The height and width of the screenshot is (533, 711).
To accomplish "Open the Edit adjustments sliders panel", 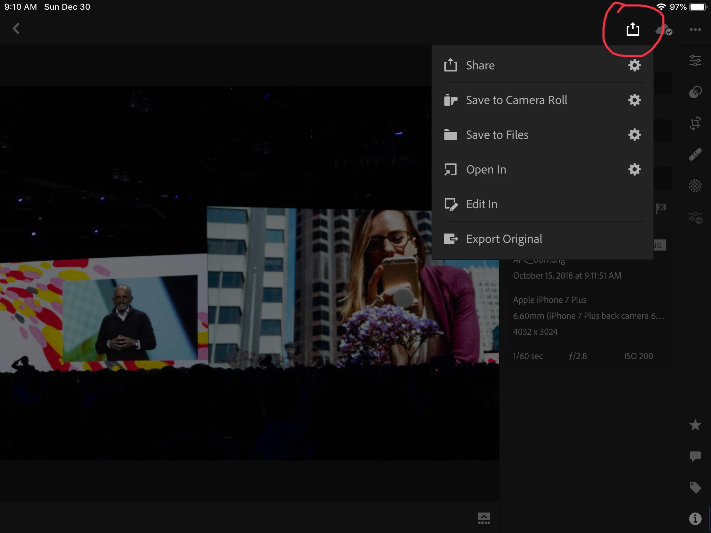I will (695, 61).
